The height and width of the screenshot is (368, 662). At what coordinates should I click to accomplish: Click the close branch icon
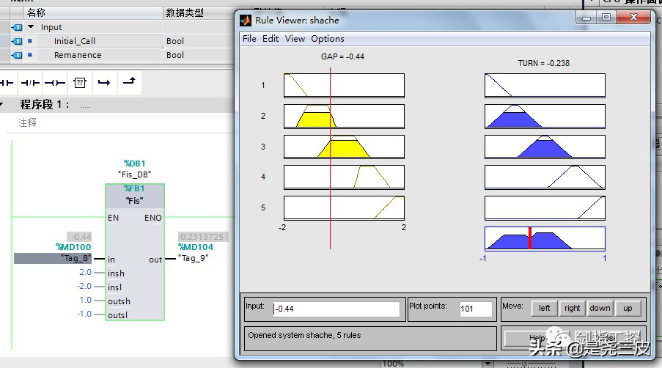pyautogui.click(x=128, y=82)
